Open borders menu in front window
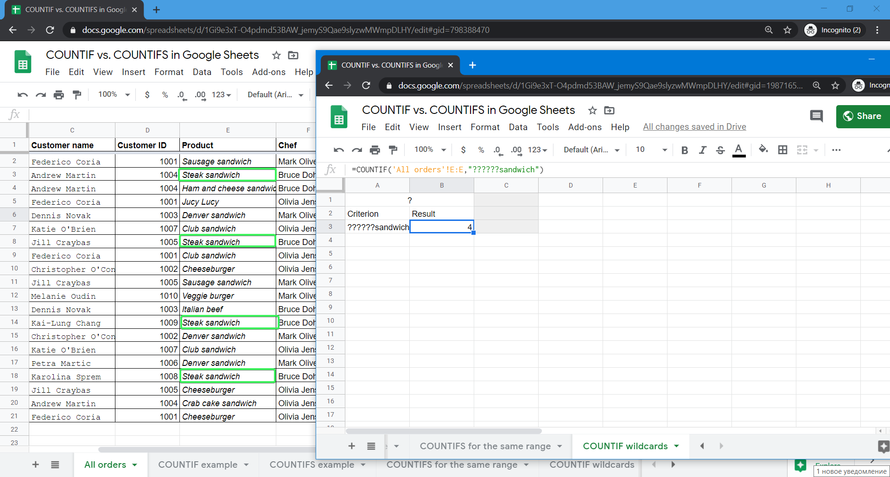The image size is (890, 477). tap(783, 150)
